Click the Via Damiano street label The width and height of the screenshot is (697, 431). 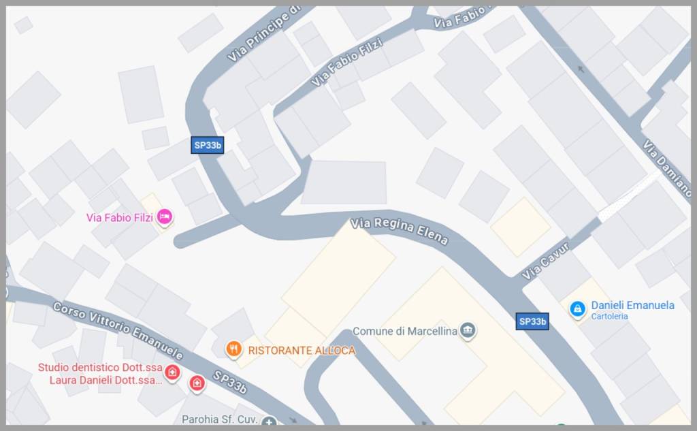(x=667, y=168)
